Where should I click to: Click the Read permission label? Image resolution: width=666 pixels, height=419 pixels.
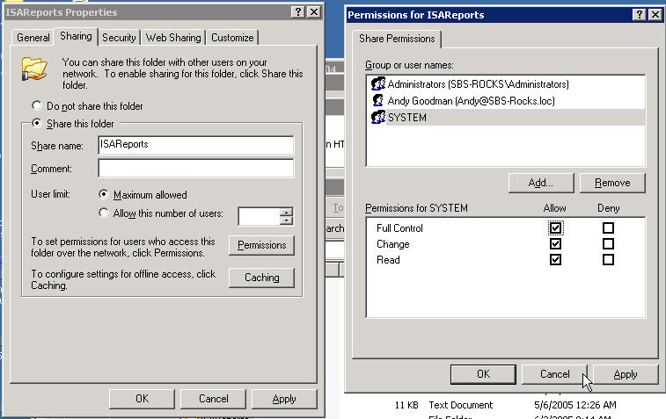[388, 260]
